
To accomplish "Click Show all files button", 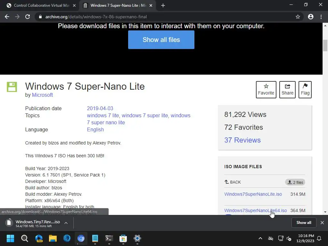I will click(161, 40).
